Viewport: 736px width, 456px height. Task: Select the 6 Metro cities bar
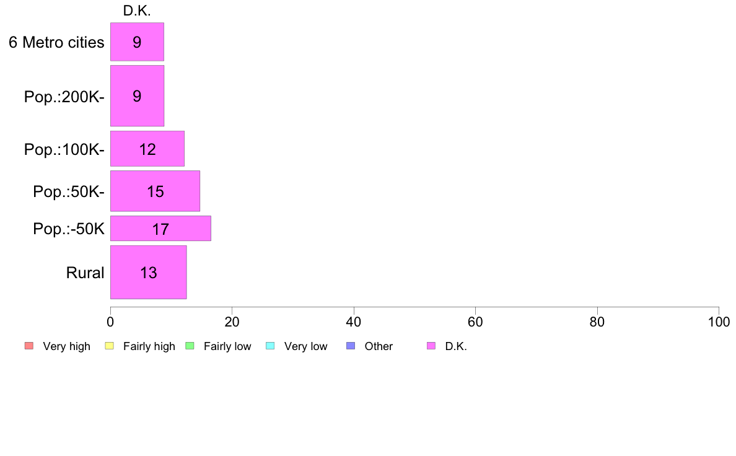click(x=137, y=42)
